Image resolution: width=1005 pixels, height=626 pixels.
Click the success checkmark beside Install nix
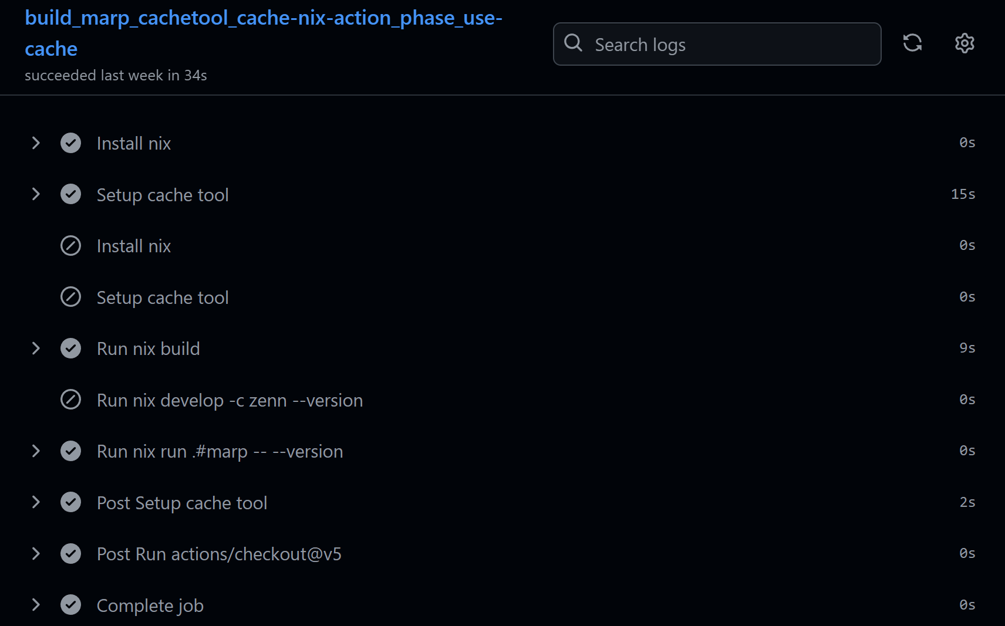(70, 143)
